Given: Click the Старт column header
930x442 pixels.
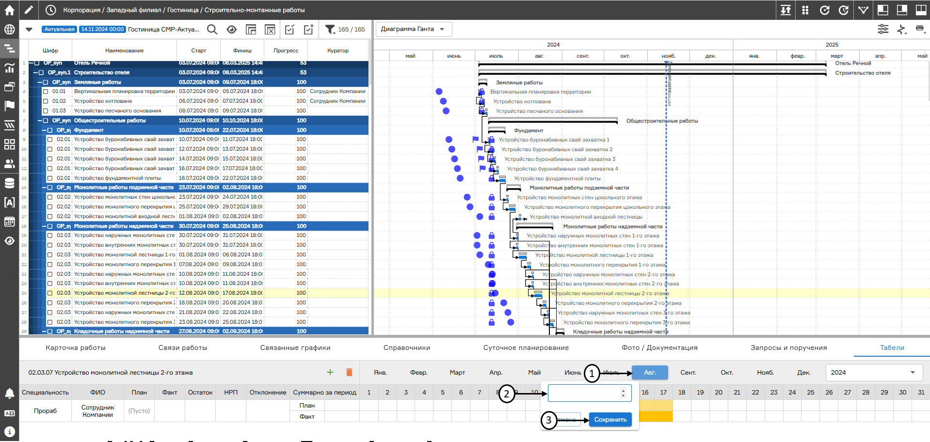Looking at the screenshot, I should 198,50.
